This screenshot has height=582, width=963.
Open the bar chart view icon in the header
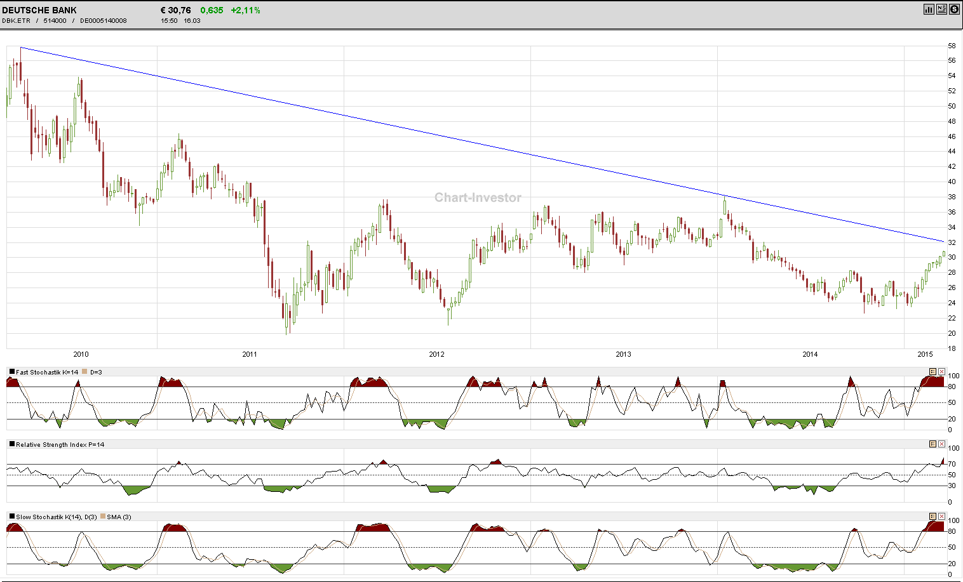[x=929, y=9]
